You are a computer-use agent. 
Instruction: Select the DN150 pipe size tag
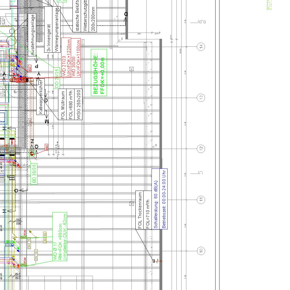[45, 237]
